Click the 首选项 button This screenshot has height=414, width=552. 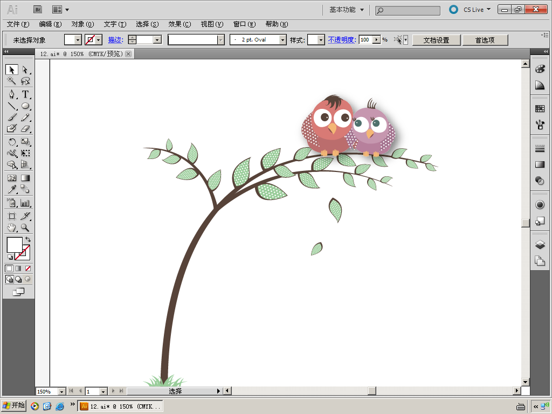click(x=485, y=40)
